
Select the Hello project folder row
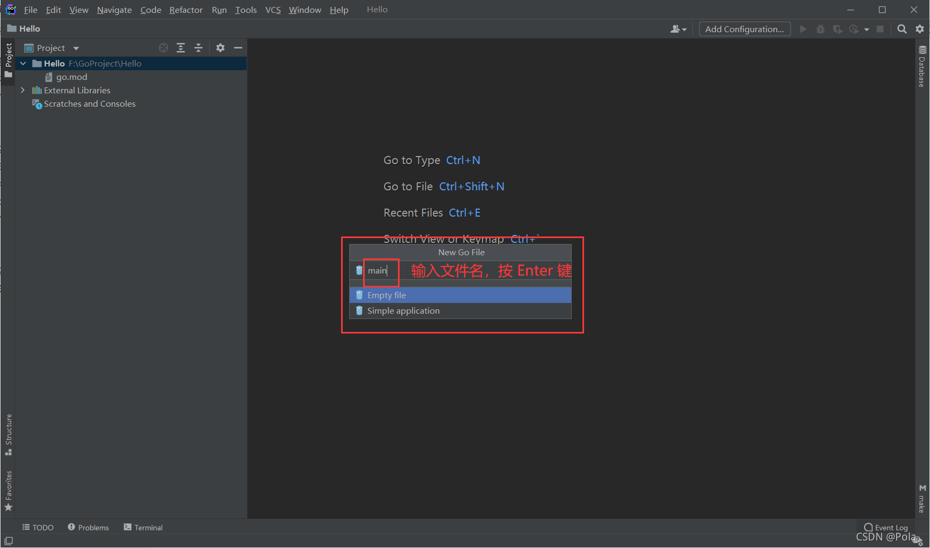(x=131, y=63)
